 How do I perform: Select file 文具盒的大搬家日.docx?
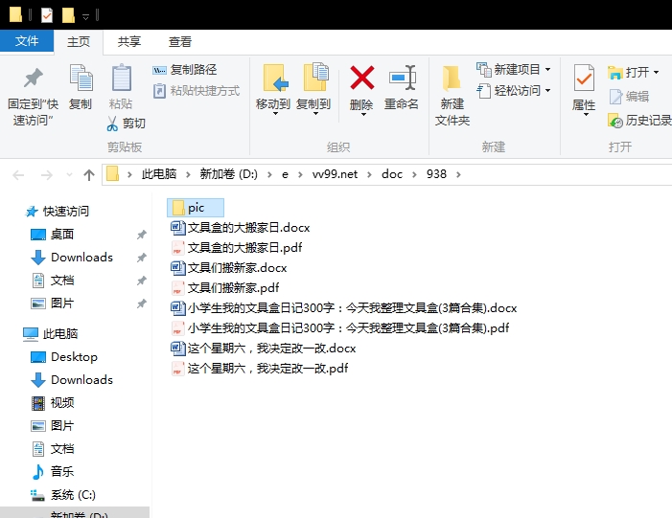coord(240,227)
